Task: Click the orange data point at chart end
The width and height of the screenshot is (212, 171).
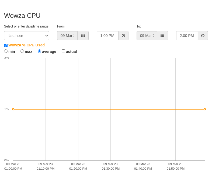Action: pyautogui.click(x=205, y=109)
